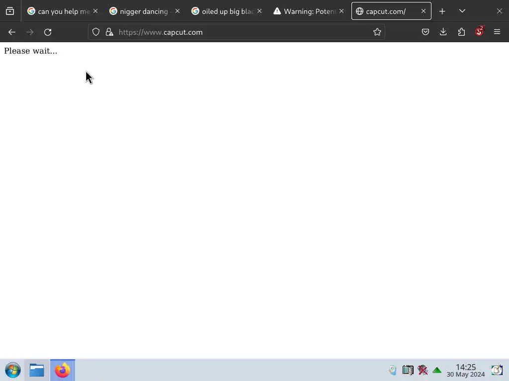Click the show desktop tray icon
This screenshot has width=509, height=381.
497,370
